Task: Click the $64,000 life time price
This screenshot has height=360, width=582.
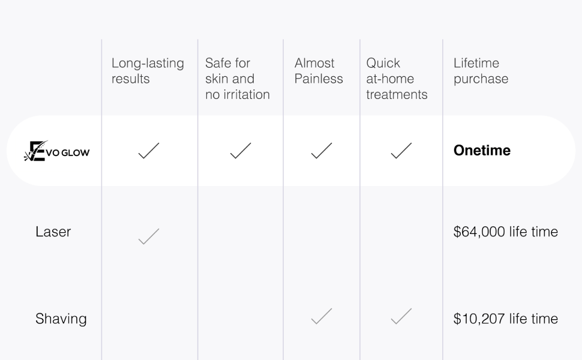Action: click(505, 232)
